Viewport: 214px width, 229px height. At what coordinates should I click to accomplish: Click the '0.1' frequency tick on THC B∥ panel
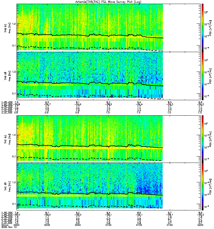coord(14,204)
